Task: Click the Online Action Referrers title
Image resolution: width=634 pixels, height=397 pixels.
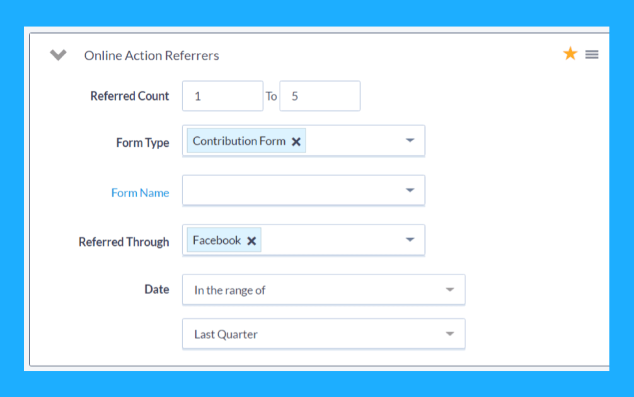Action: coord(151,56)
